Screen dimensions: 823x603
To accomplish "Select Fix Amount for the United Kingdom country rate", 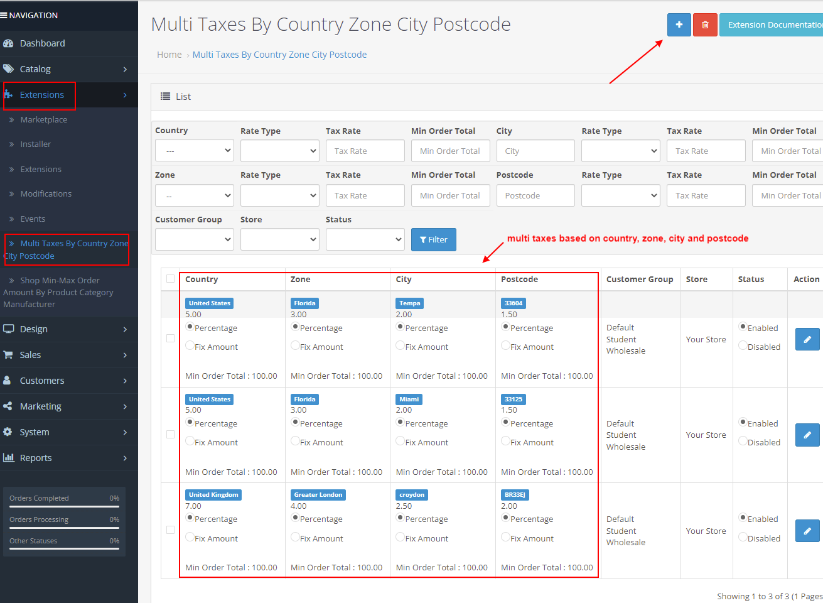I will [190, 538].
